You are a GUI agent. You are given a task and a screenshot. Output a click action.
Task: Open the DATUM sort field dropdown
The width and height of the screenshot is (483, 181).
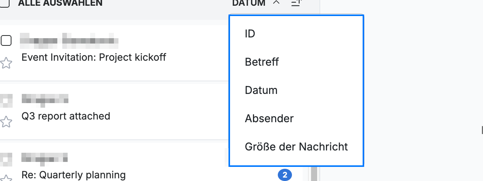(x=248, y=3)
